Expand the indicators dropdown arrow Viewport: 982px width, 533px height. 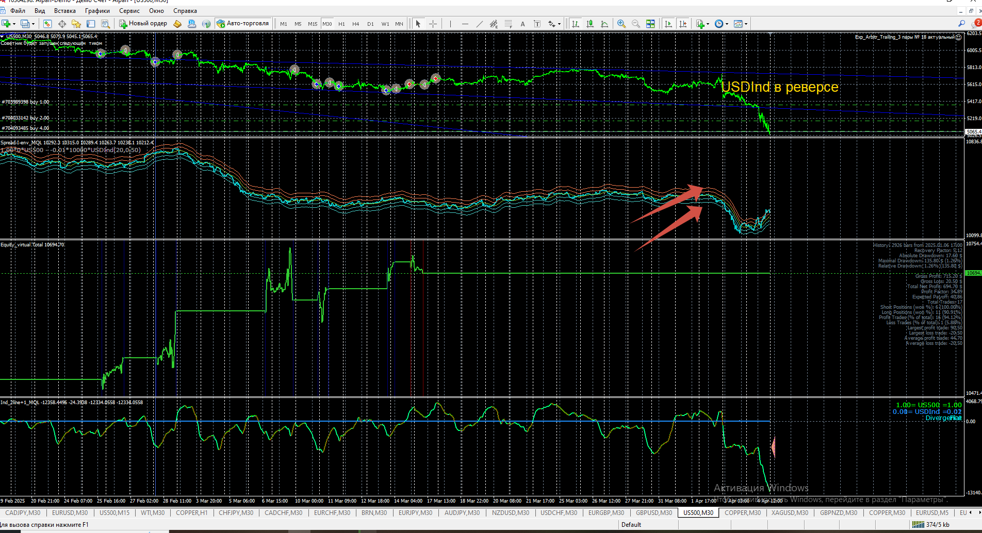[x=708, y=24]
